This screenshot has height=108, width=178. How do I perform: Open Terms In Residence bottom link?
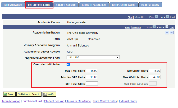(79, 101)
